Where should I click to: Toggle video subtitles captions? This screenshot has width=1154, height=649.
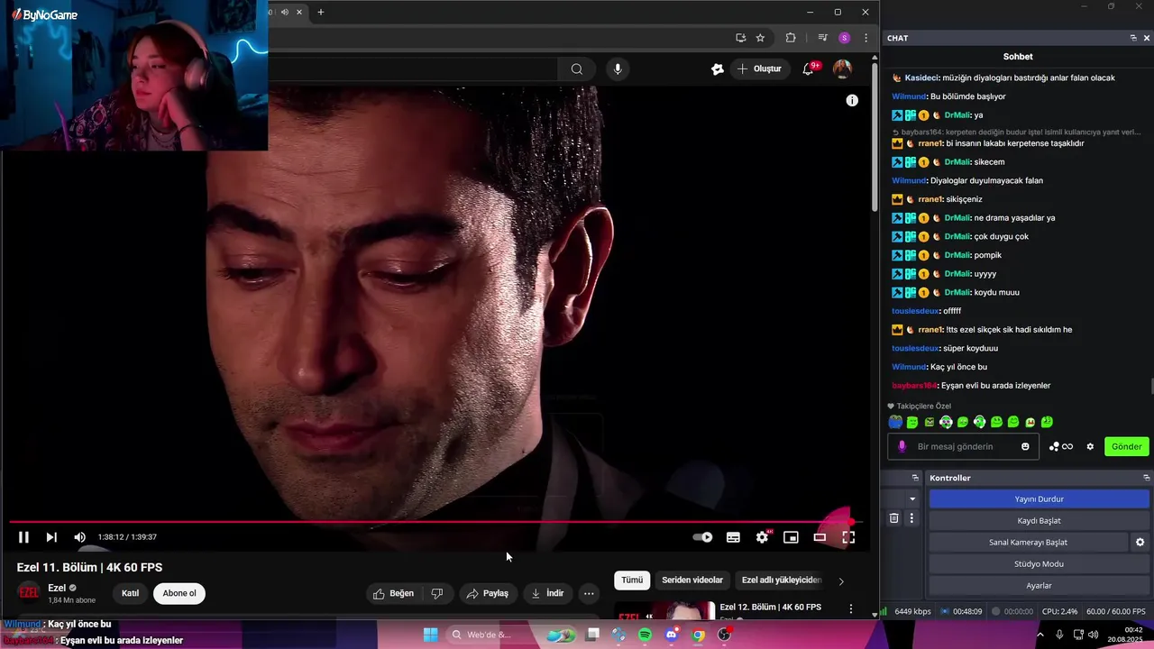733,537
